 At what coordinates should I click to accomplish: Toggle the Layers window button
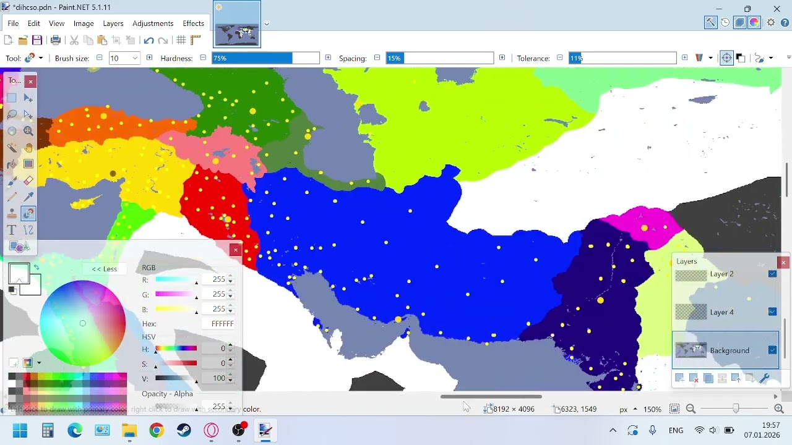tap(740, 22)
